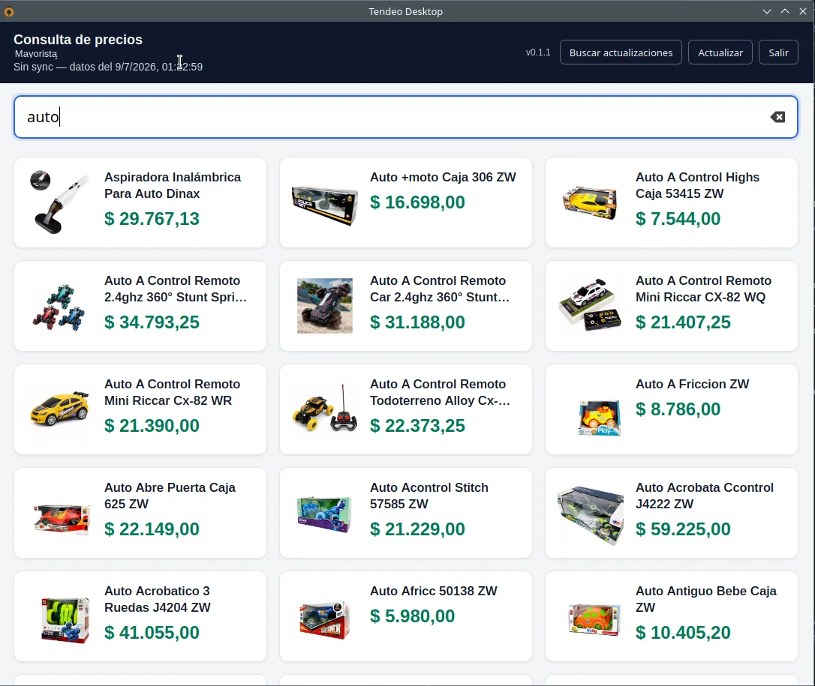Open Auto Acontrol Stitch 57585 thumbnail
Viewport: 815px width, 686px height.
(324, 514)
